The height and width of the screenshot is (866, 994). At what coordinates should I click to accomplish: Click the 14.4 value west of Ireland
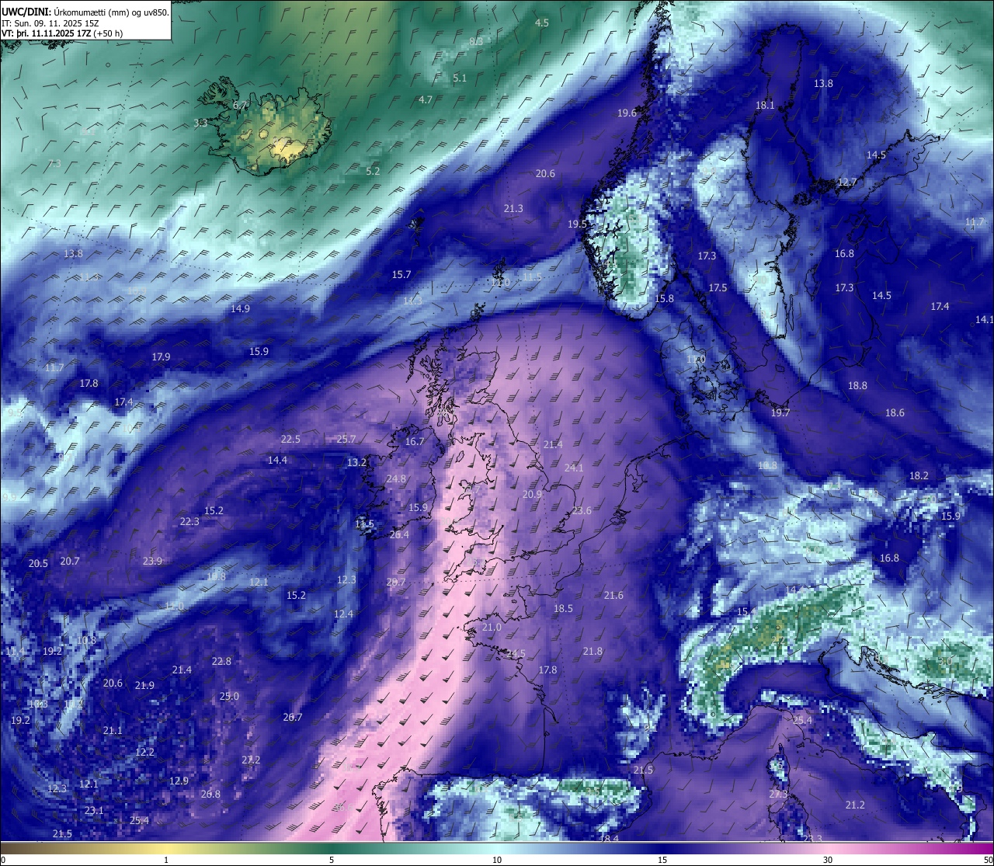(x=277, y=461)
